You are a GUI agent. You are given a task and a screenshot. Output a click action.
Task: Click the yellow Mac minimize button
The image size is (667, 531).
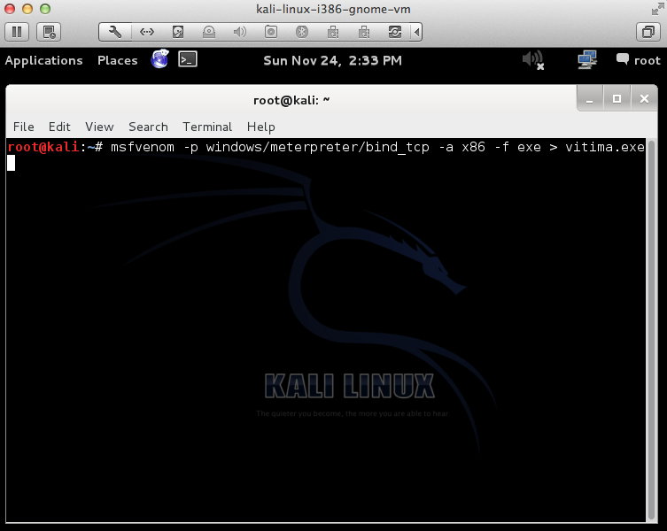27,9
